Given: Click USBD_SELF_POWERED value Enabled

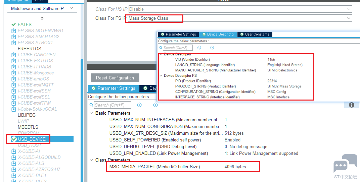Looking at the screenshot, I should click(233, 140).
